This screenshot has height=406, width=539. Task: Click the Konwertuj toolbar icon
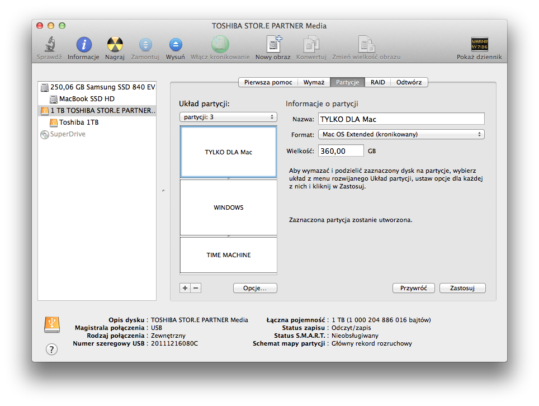tap(311, 44)
